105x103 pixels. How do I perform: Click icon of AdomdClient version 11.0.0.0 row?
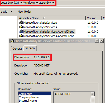[21, 32]
